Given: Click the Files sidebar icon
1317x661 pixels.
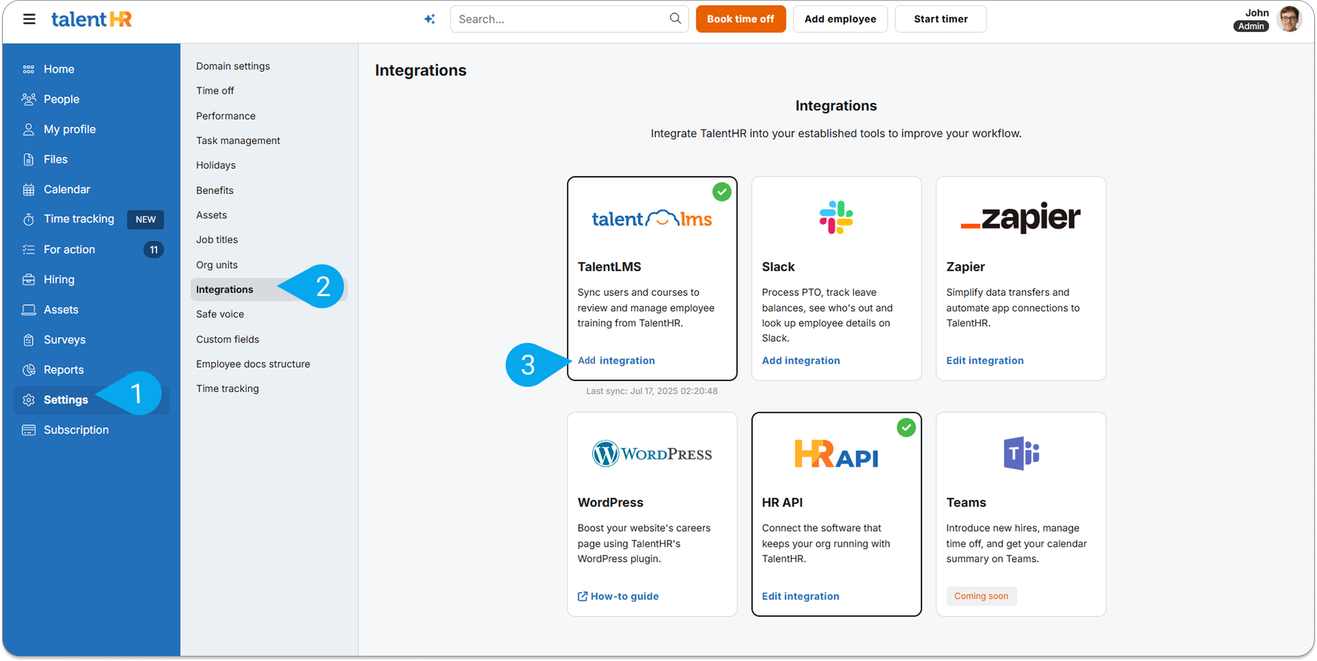Looking at the screenshot, I should point(29,159).
